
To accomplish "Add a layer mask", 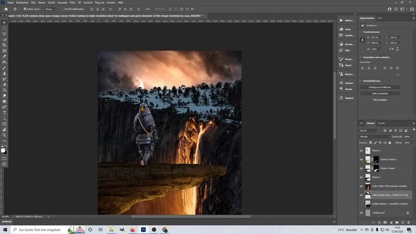I will pyautogui.click(x=385, y=222).
